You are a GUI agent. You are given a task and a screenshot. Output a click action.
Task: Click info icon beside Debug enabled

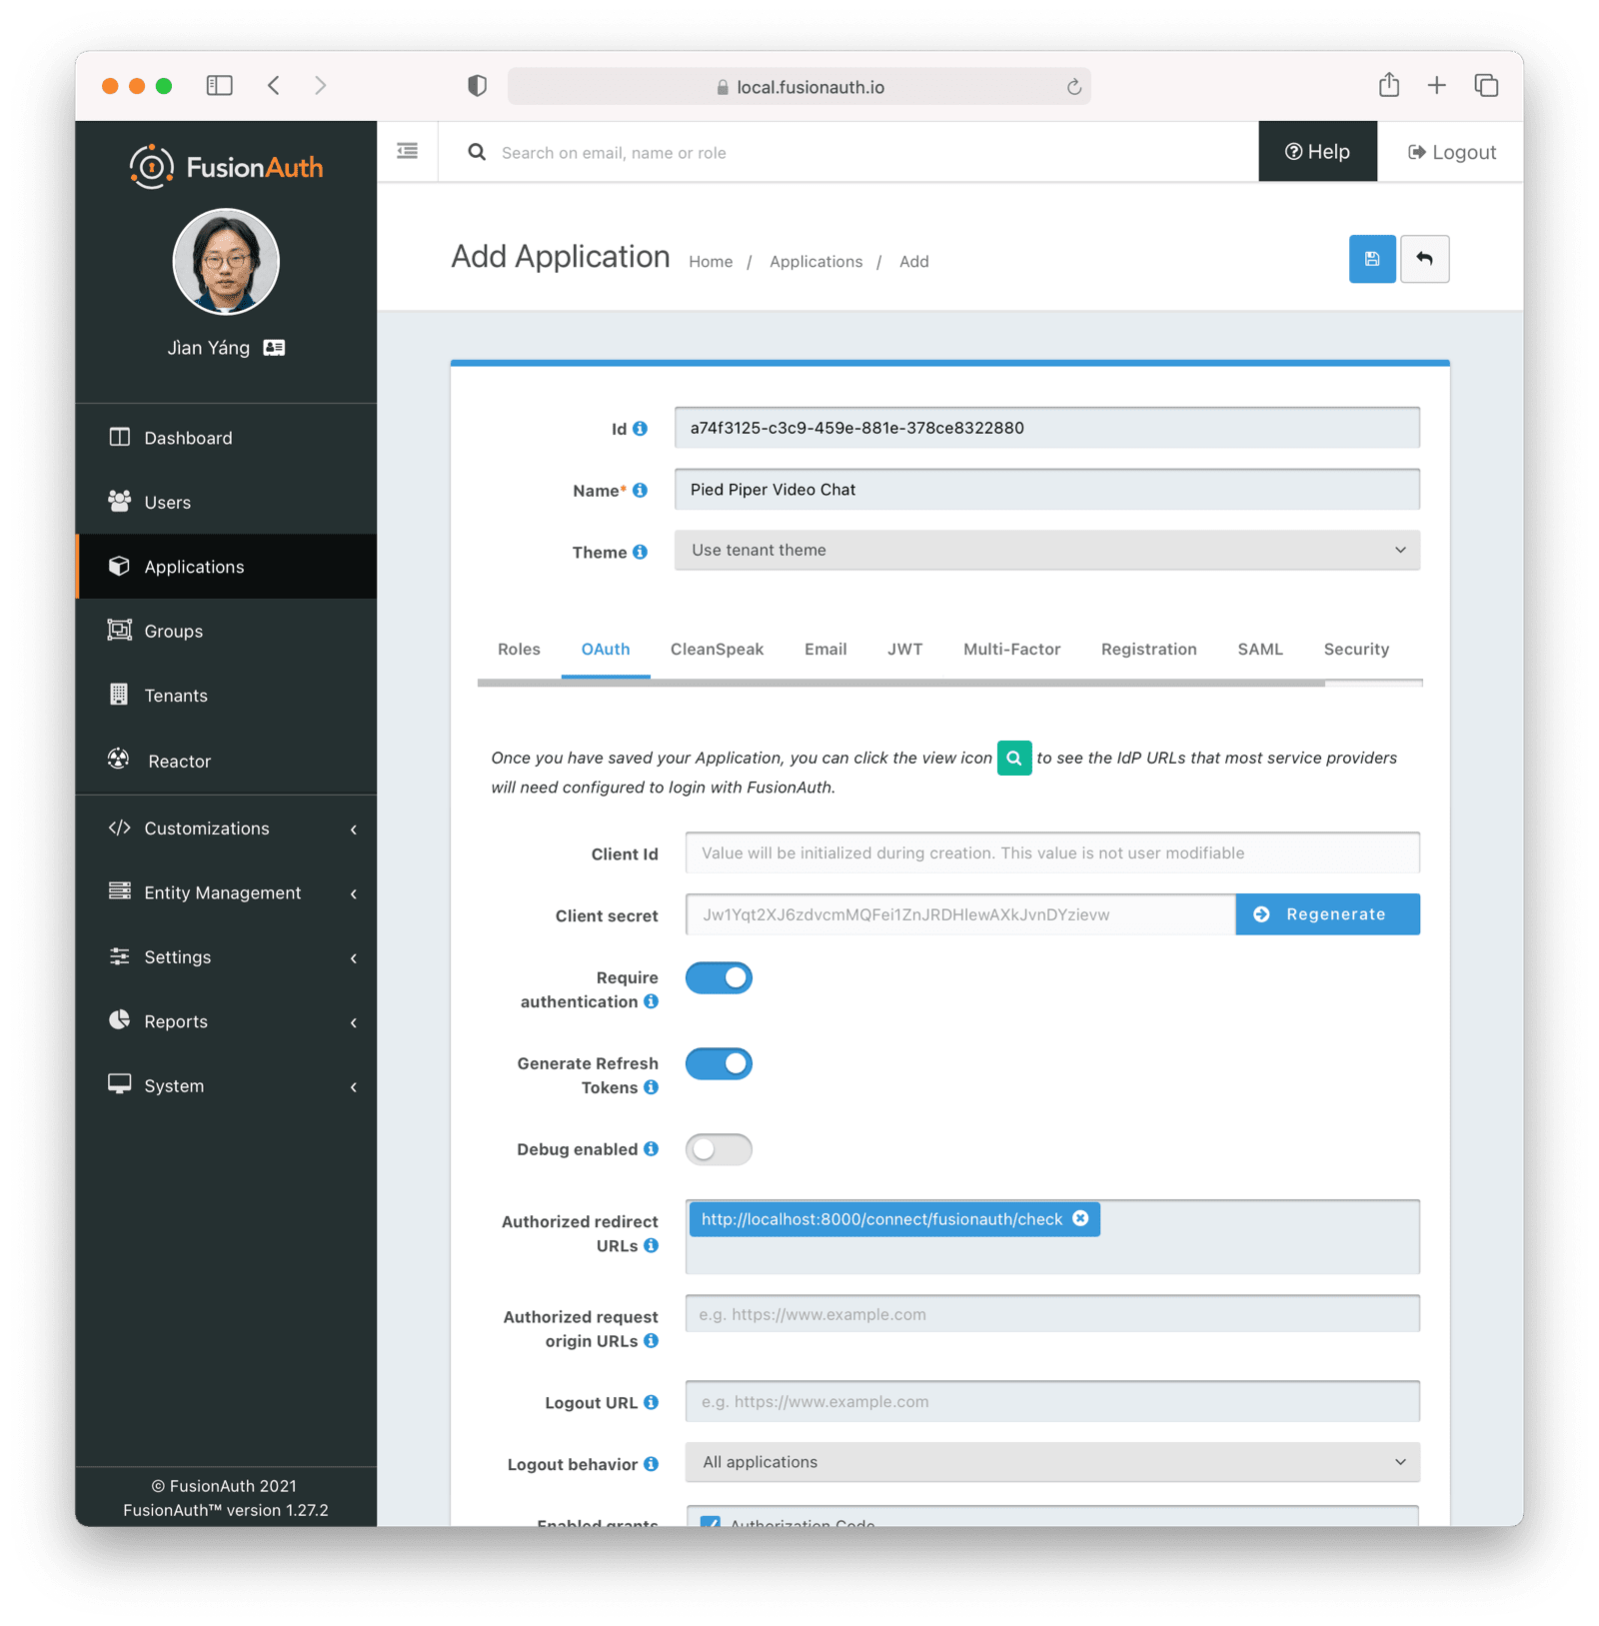pyautogui.click(x=651, y=1149)
